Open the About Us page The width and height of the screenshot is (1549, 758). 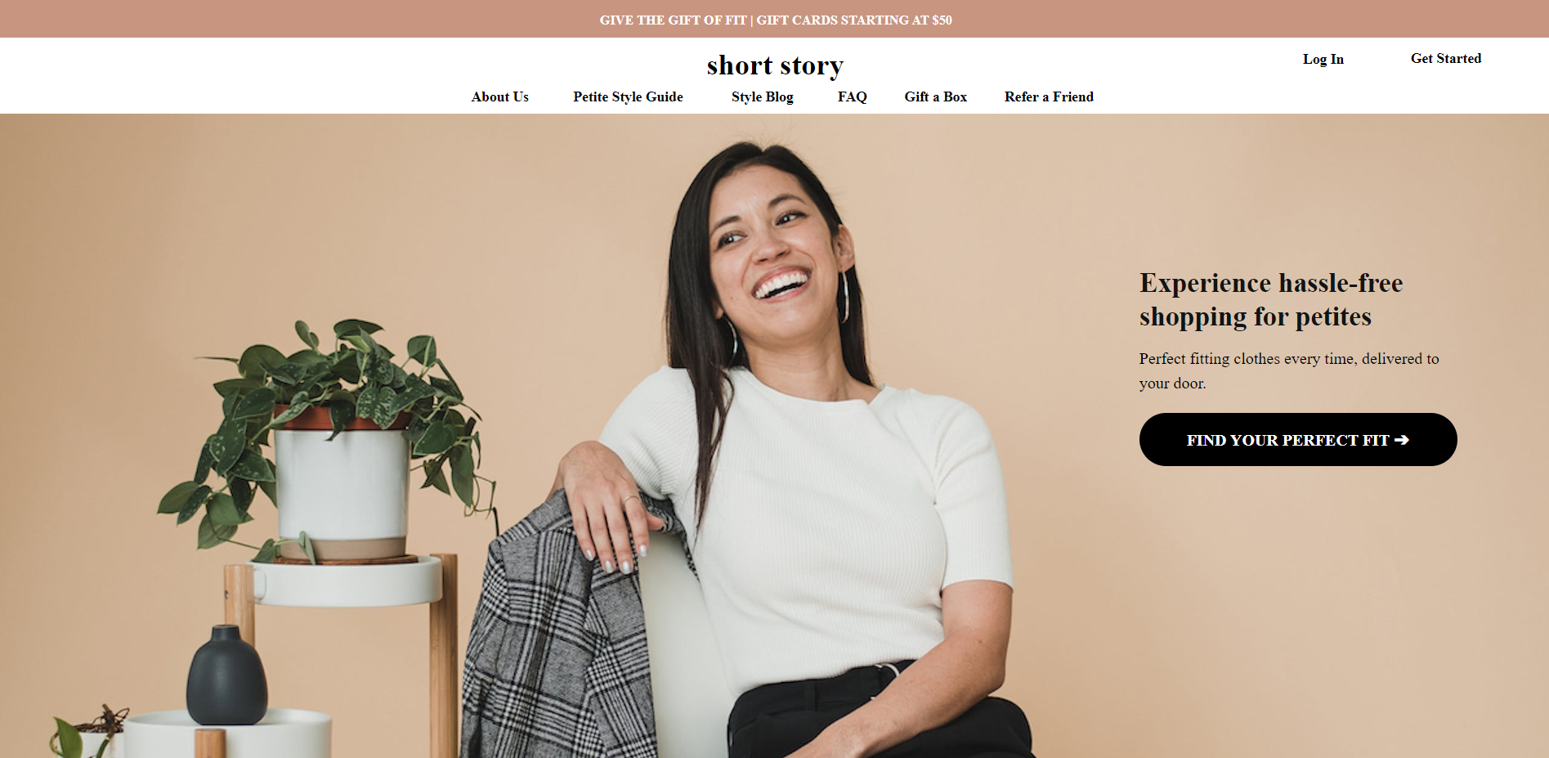click(499, 96)
